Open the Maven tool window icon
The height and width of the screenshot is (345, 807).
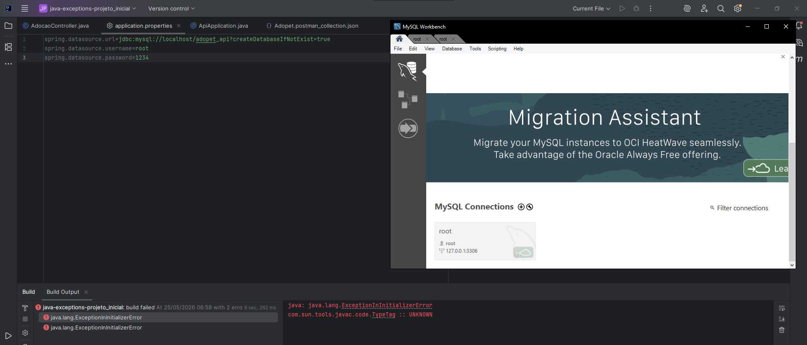tap(799, 59)
